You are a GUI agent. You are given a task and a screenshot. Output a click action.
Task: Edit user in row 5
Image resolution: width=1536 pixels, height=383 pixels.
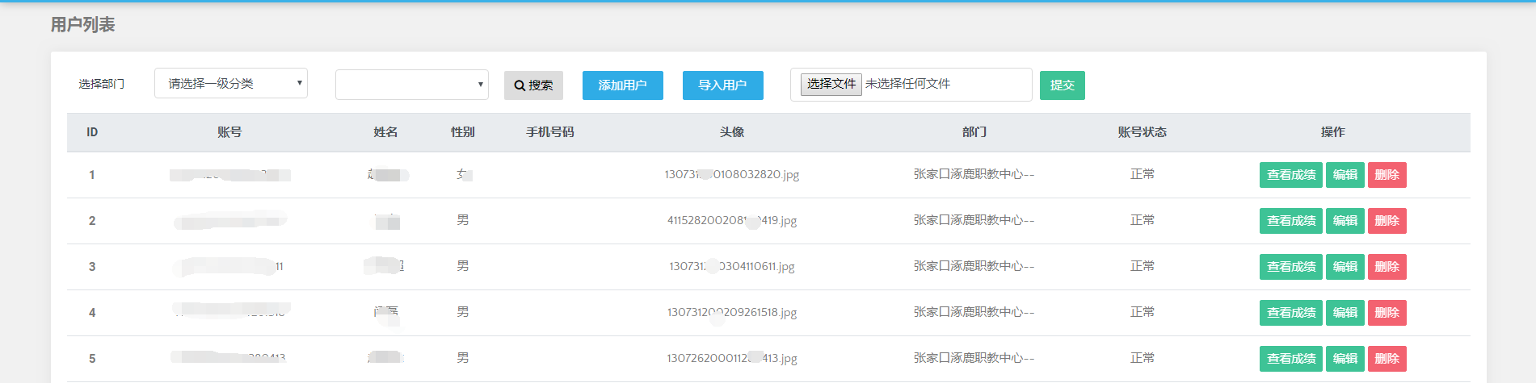pos(1345,359)
